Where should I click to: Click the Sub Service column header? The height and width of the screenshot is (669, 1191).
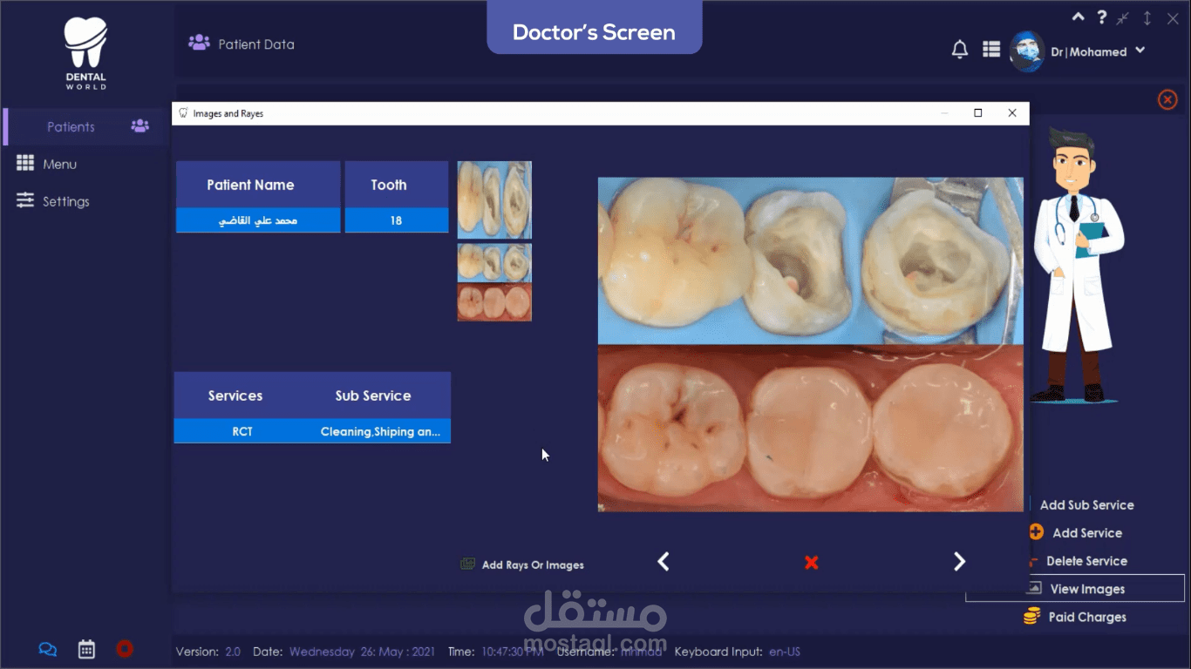point(373,395)
